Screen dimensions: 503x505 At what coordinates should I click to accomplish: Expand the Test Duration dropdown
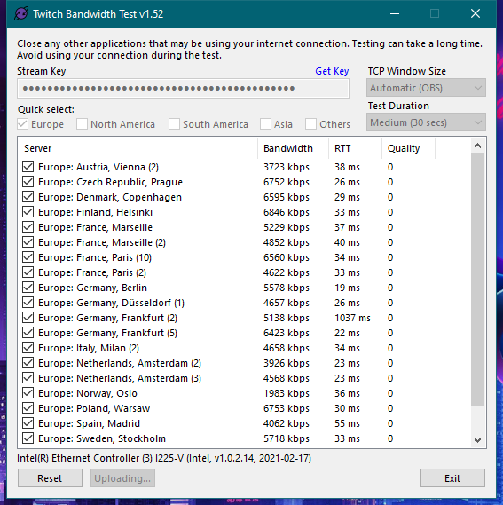pyautogui.click(x=426, y=122)
